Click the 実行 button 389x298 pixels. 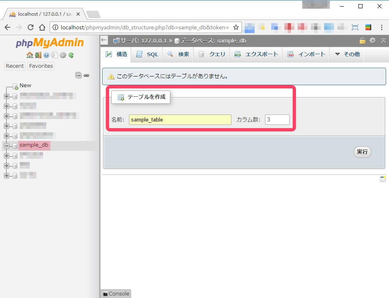[362, 152]
